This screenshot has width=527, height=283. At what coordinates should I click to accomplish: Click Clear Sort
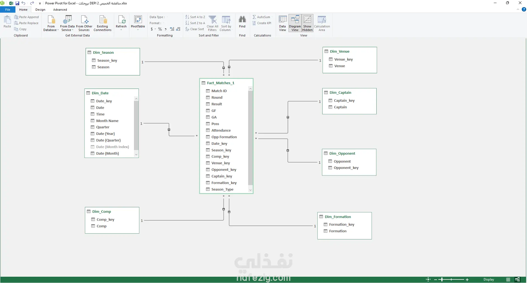(195, 29)
